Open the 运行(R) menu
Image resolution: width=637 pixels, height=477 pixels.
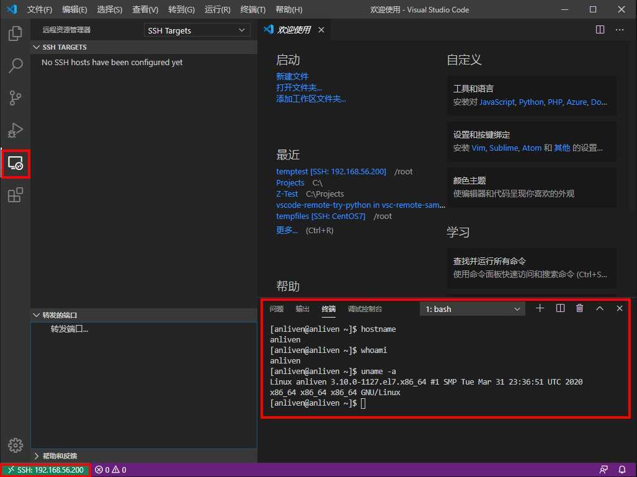pyautogui.click(x=217, y=9)
